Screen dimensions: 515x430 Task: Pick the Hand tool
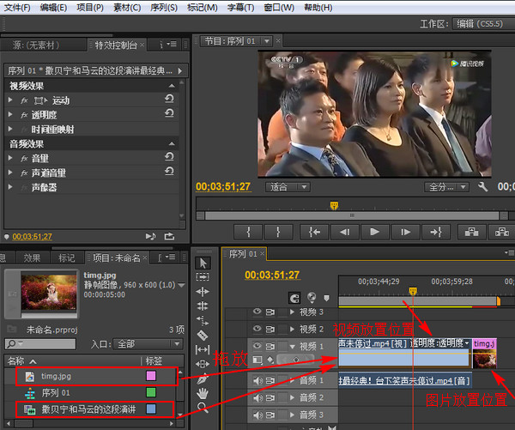point(203,393)
